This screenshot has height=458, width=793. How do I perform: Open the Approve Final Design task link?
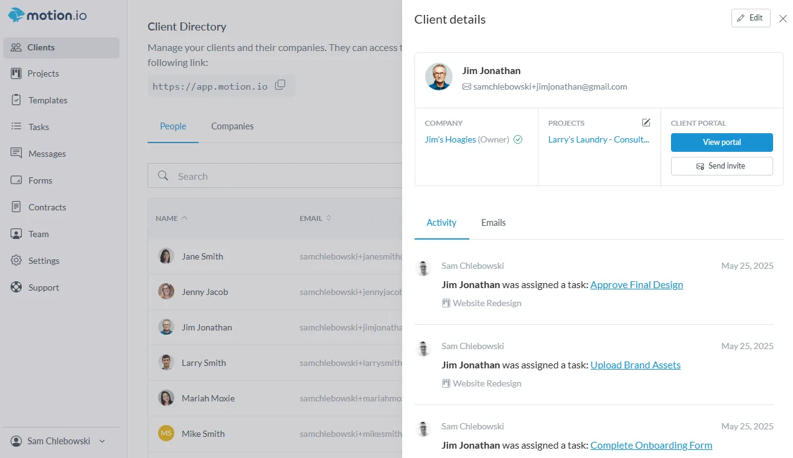637,284
